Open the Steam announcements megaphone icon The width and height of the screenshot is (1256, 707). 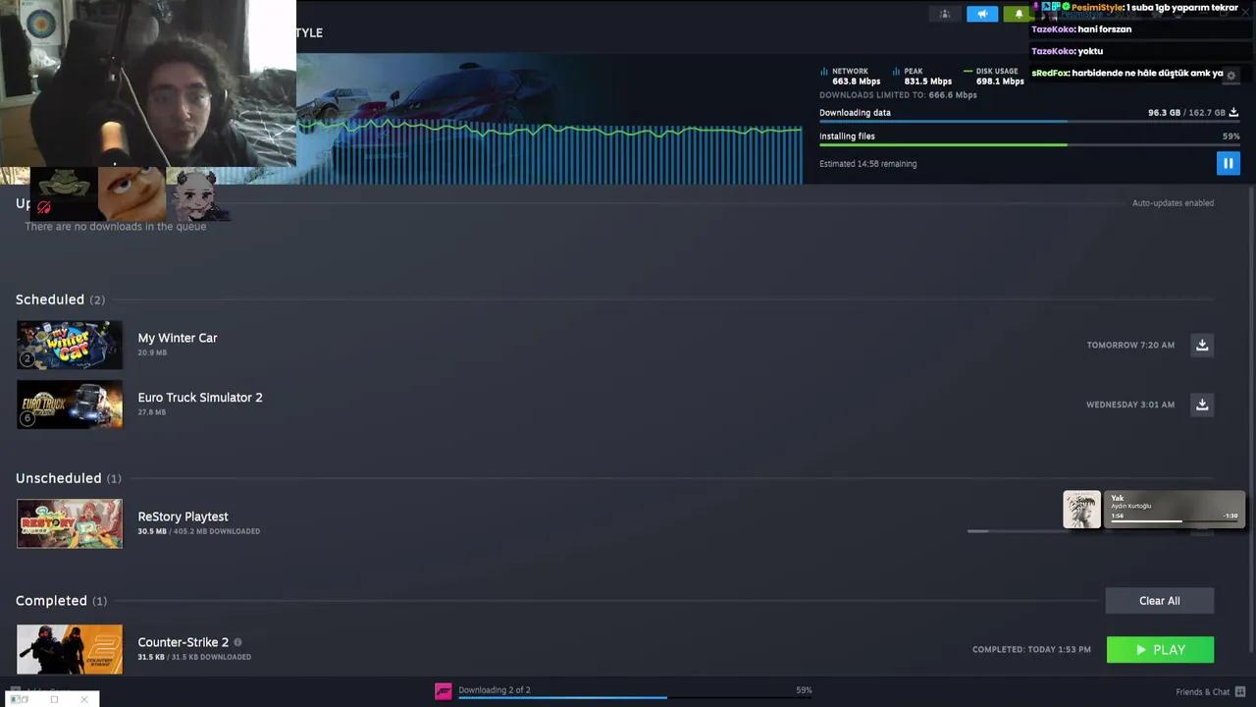coord(982,14)
